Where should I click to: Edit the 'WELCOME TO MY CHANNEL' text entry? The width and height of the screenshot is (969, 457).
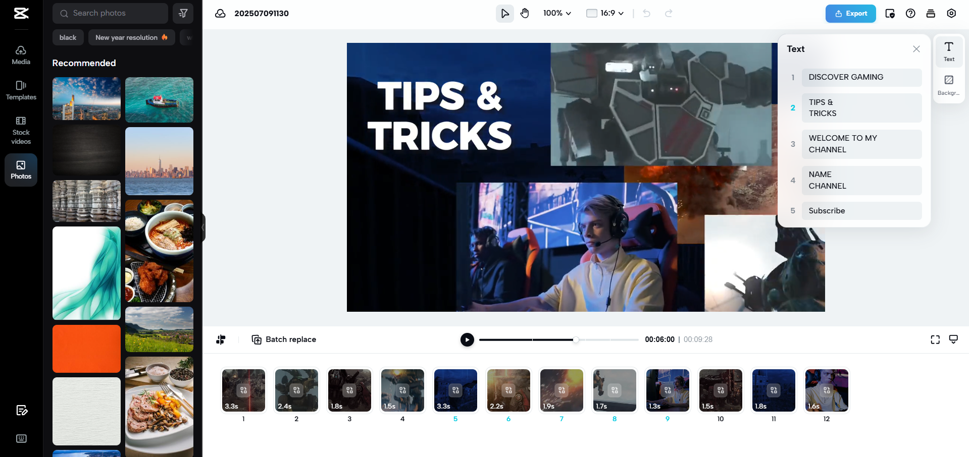click(x=861, y=144)
